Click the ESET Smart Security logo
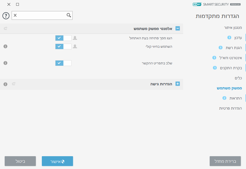This screenshot has height=169, width=246. (x=216, y=4)
